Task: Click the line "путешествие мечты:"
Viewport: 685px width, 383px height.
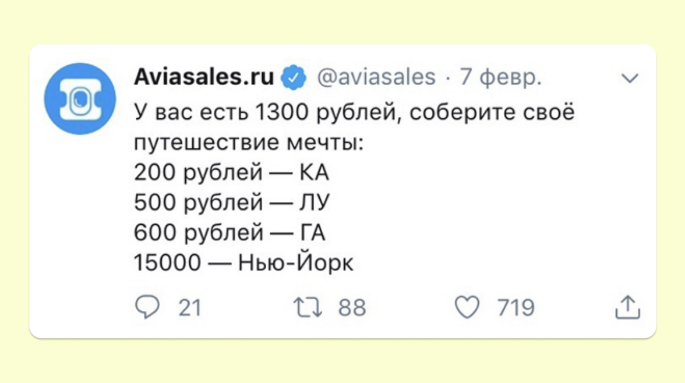Action: pyautogui.click(x=249, y=143)
